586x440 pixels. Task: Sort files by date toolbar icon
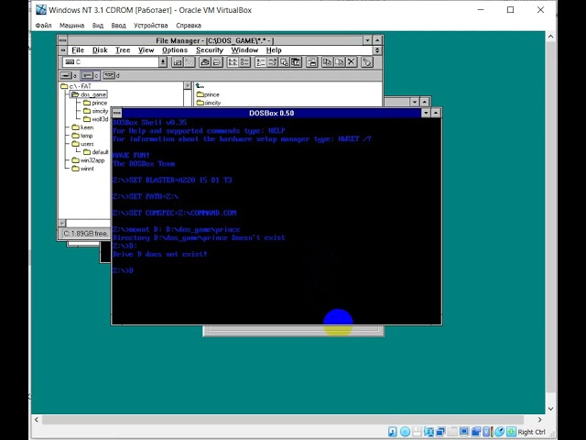(x=296, y=62)
